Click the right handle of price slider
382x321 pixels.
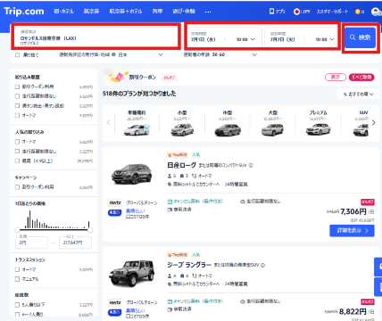click(x=90, y=230)
